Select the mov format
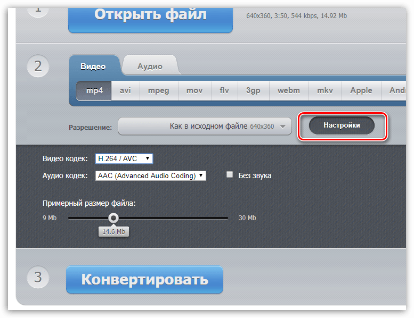Viewport: 414px width, 318px height. pos(194,90)
